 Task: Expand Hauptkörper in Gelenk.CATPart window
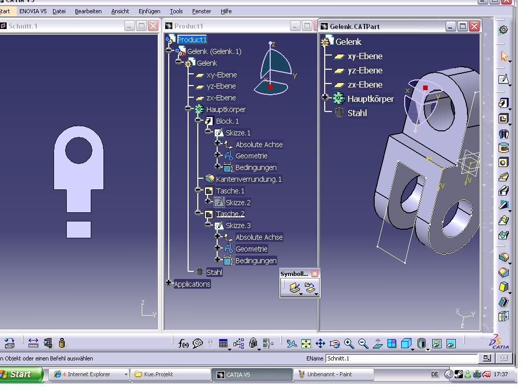pos(325,97)
